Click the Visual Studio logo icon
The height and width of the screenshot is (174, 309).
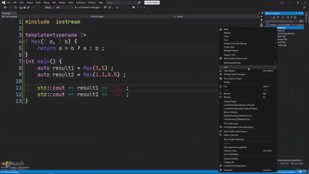pyautogui.click(x=3, y=2)
